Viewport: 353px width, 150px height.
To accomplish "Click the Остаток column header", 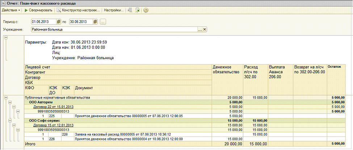I will 336,79.
